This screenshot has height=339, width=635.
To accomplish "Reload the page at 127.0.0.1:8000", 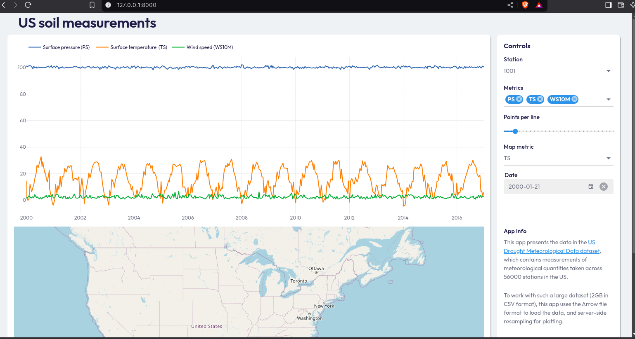I will click(28, 5).
